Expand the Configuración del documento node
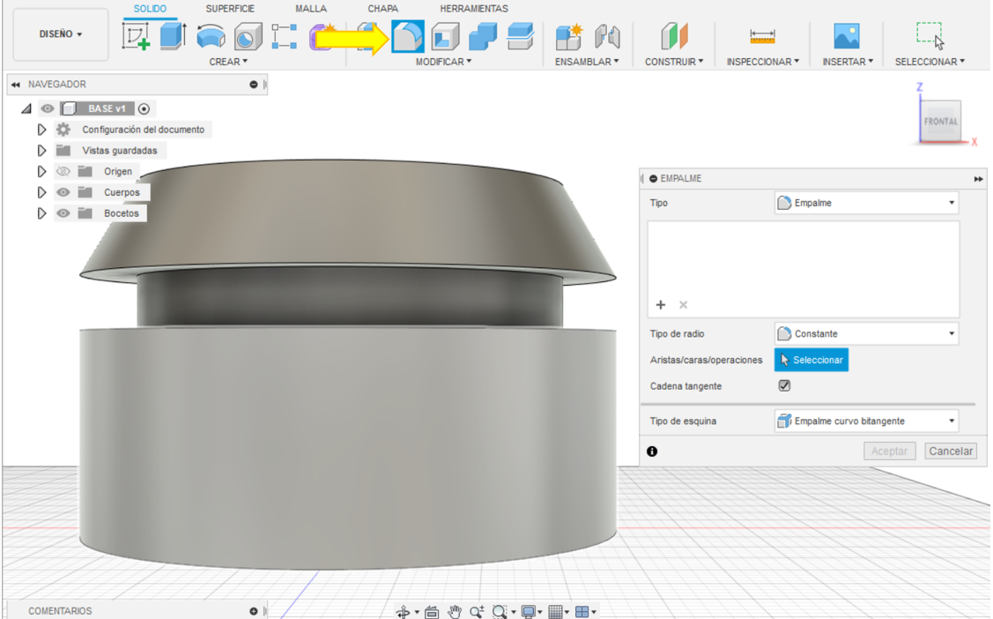 (41, 130)
